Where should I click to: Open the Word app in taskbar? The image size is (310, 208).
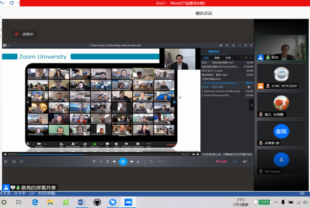(x=82, y=202)
